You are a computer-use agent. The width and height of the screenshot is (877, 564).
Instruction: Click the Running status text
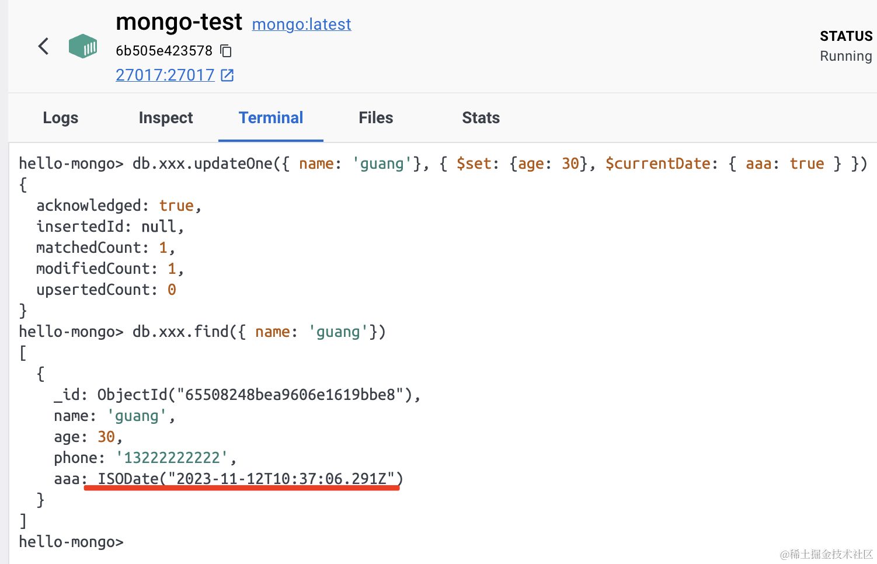(845, 56)
